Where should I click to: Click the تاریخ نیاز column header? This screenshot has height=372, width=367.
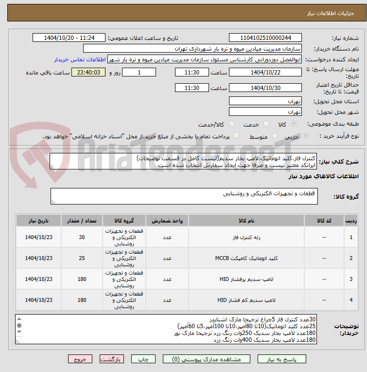pyautogui.click(x=38, y=221)
